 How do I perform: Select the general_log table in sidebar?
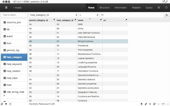[14, 50]
